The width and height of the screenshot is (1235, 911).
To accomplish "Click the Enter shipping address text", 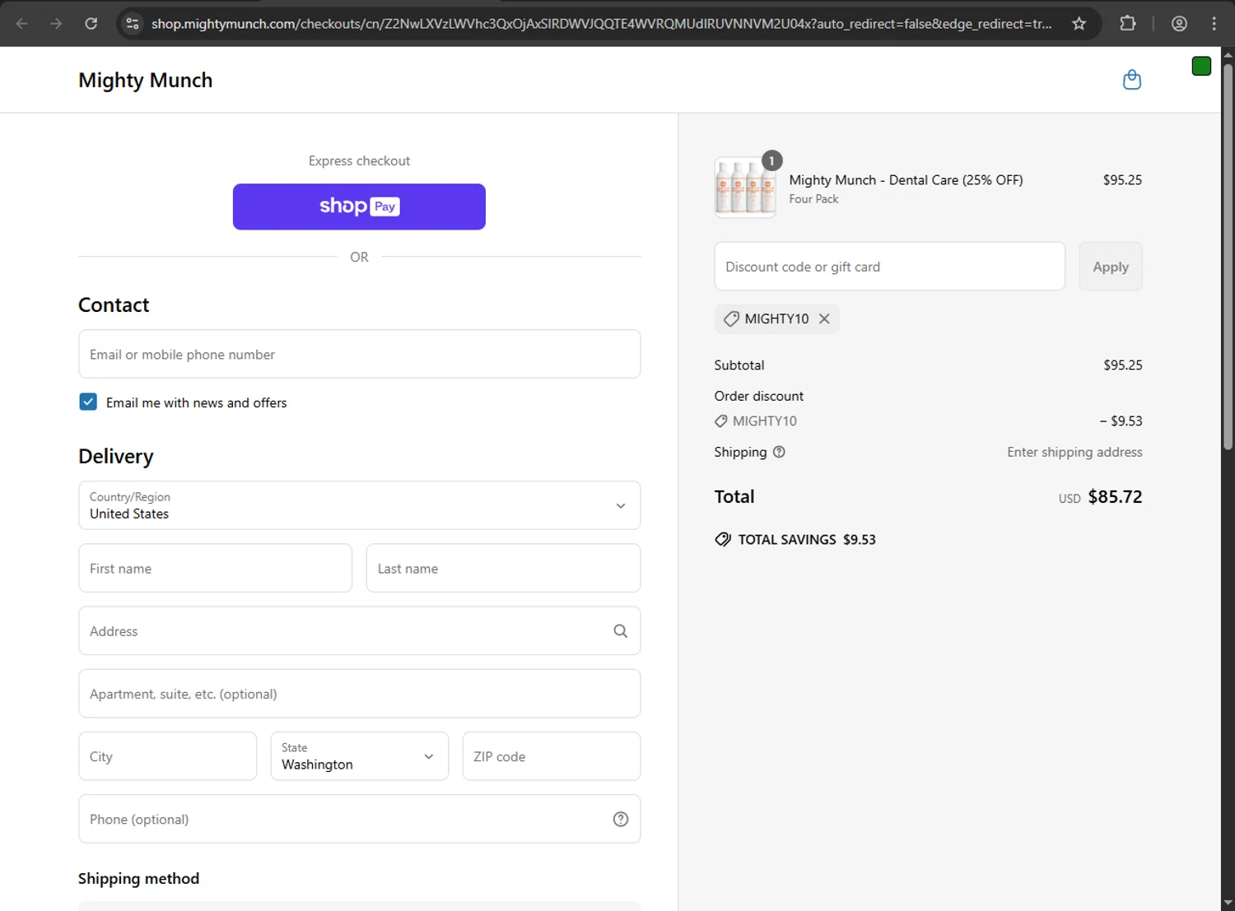I will [x=1074, y=452].
